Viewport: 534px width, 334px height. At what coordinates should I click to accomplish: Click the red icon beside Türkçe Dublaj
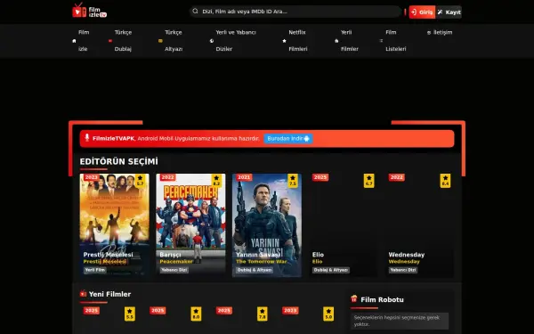[x=110, y=41]
